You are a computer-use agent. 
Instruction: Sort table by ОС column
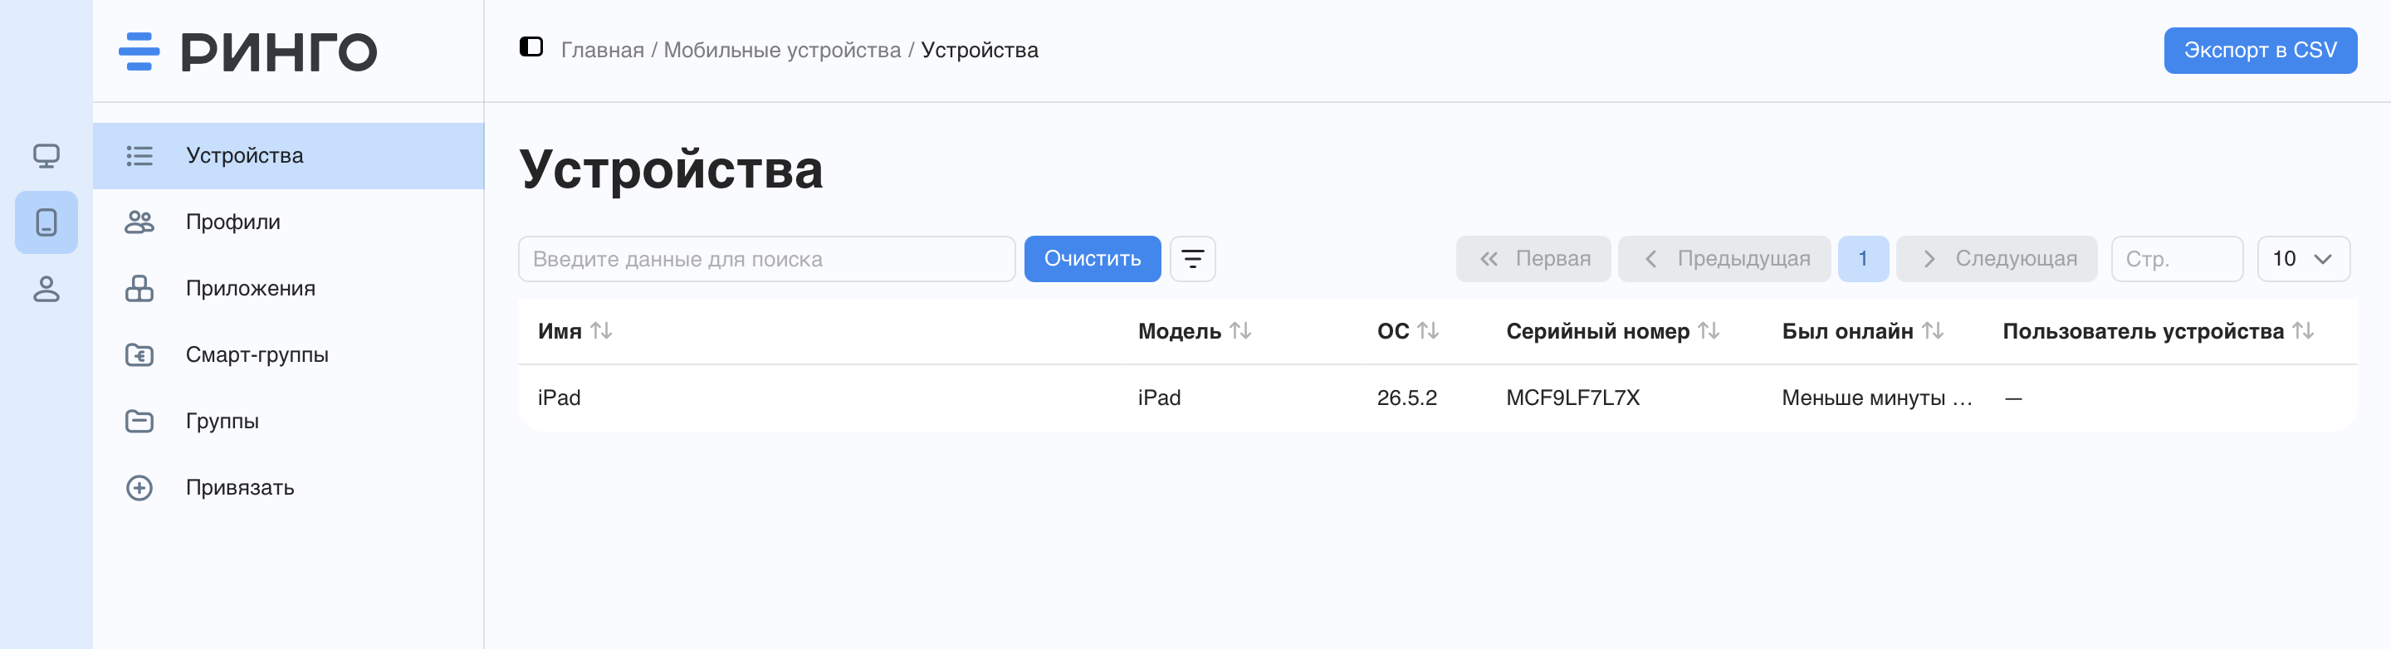(1429, 330)
